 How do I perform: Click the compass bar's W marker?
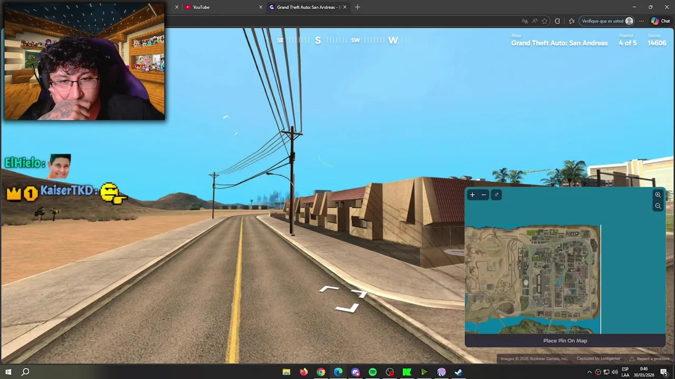(x=393, y=41)
